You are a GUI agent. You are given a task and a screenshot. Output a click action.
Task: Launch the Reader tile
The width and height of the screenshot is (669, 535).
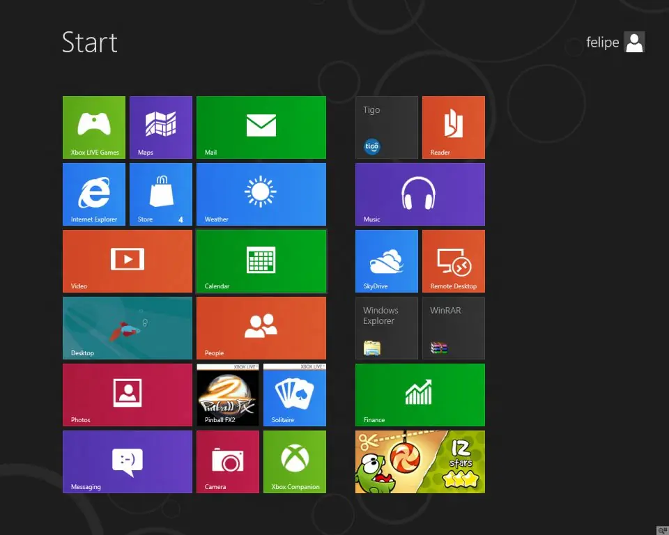coord(454,127)
